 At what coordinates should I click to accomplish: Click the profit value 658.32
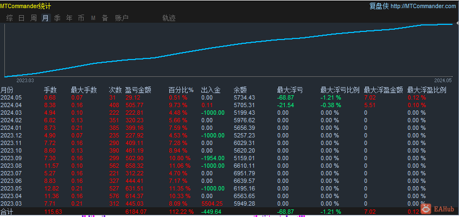click(x=135, y=166)
